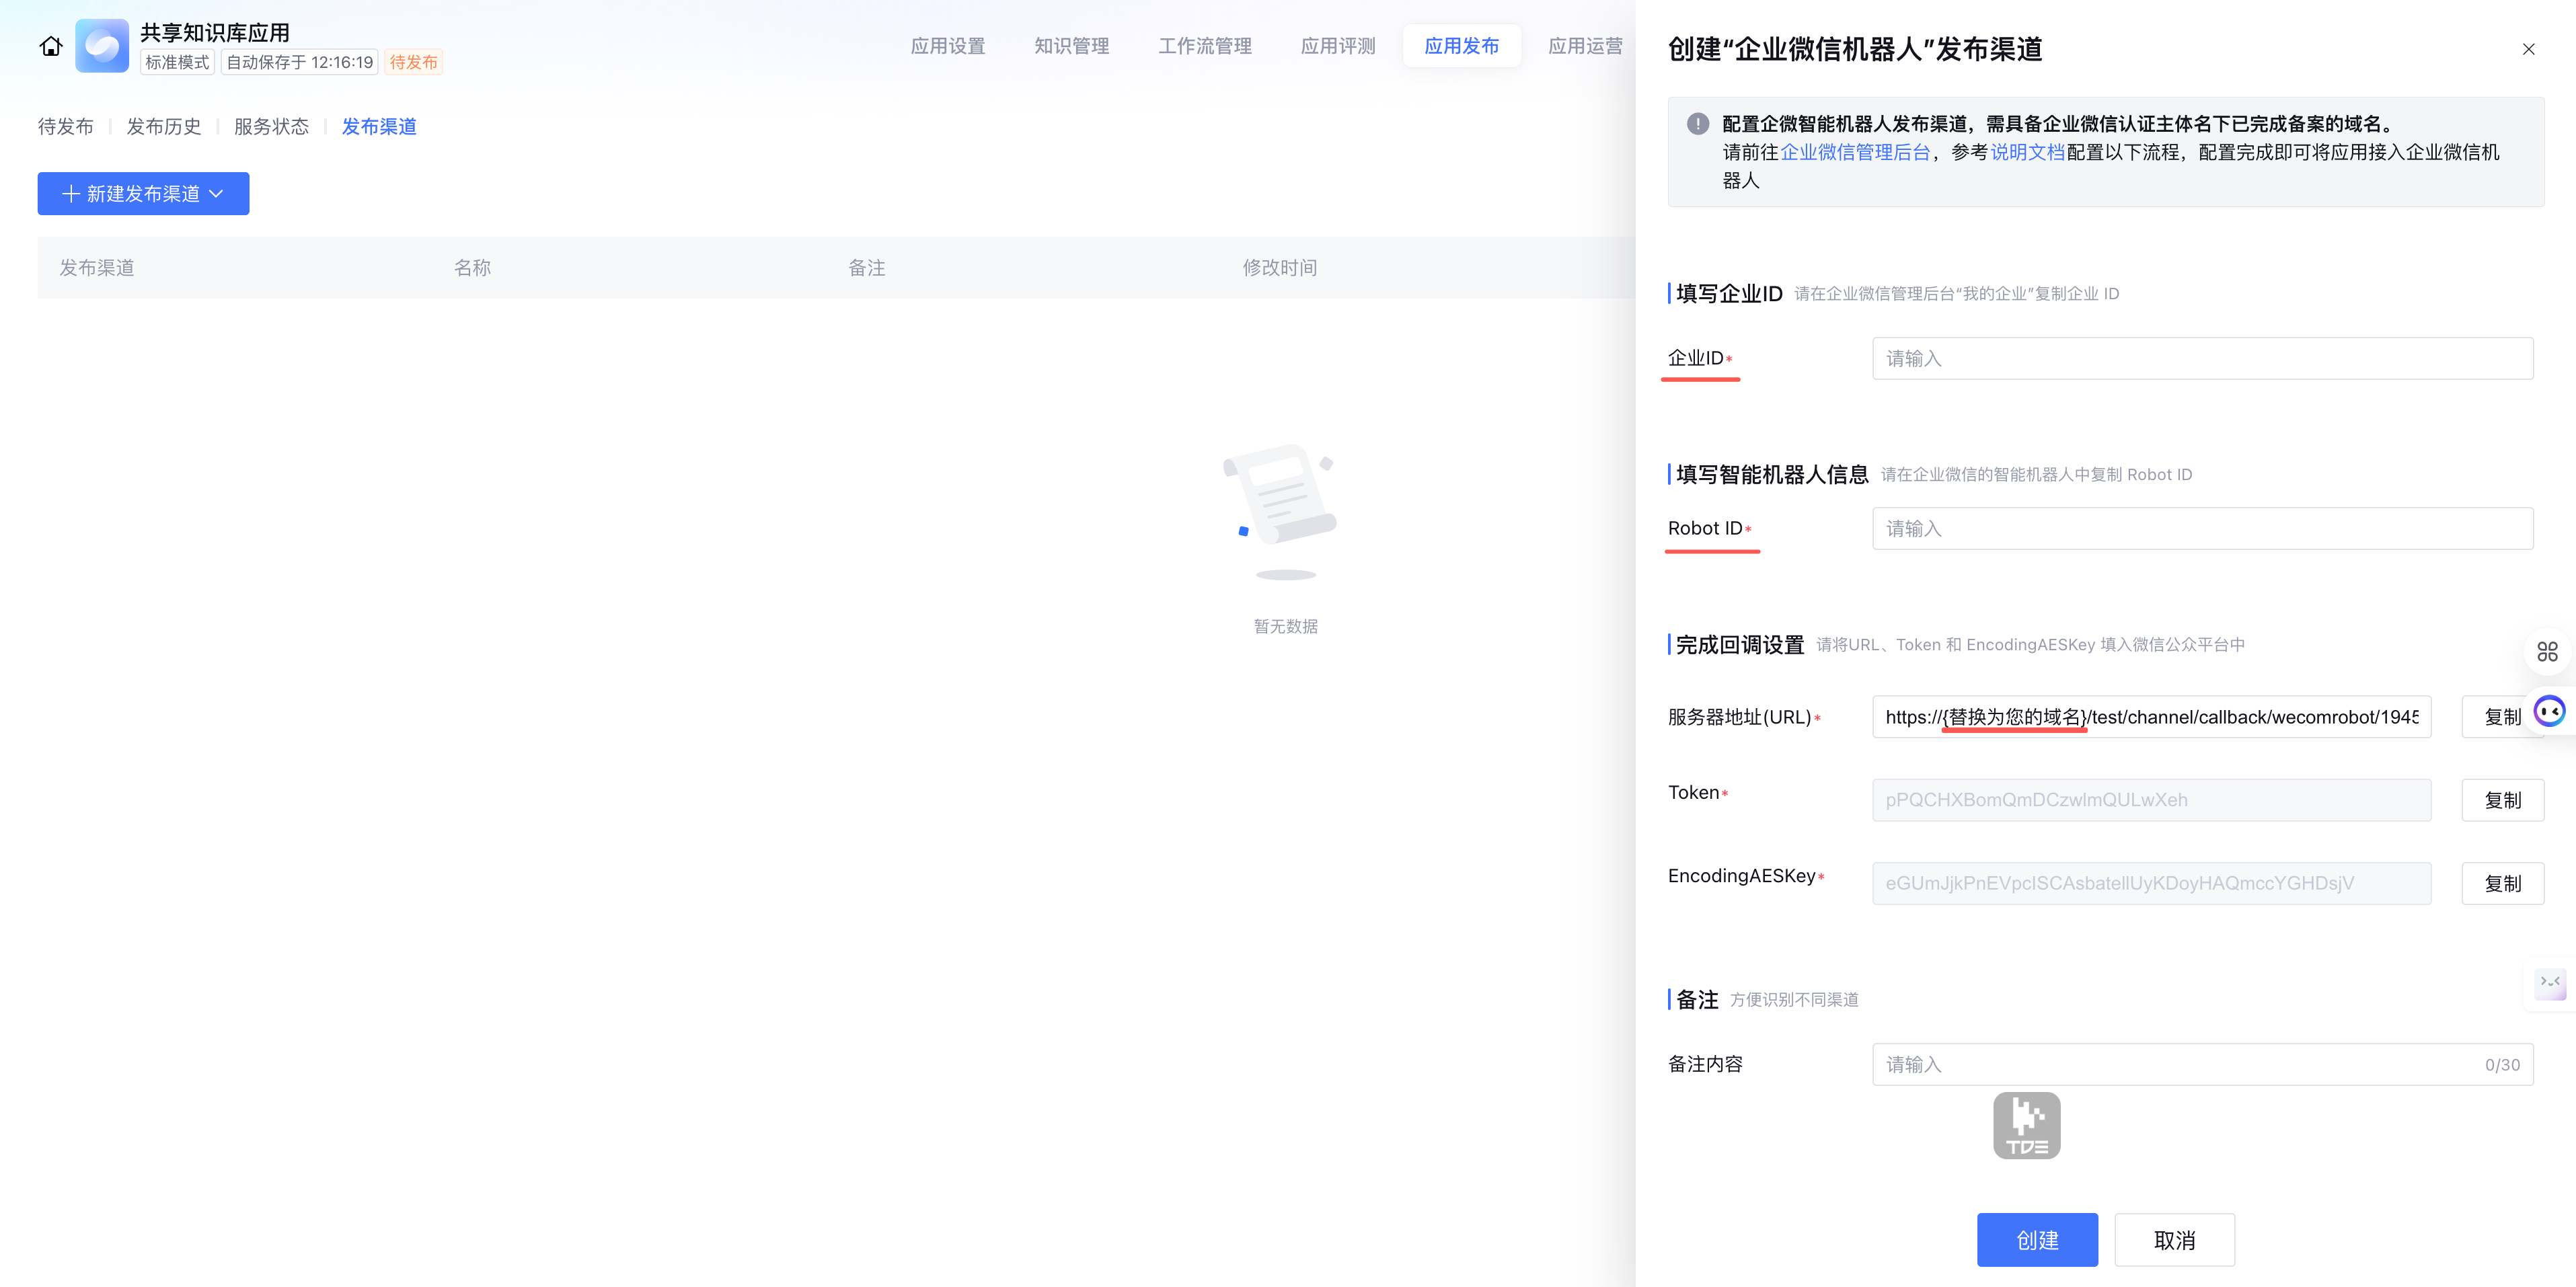2576x1287 pixels.
Task: Click the info icon in notice banner
Action: coord(1697,124)
